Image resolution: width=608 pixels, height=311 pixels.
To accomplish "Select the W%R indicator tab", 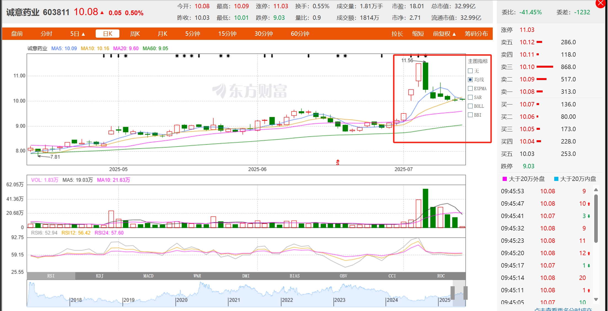I will click(x=197, y=276).
